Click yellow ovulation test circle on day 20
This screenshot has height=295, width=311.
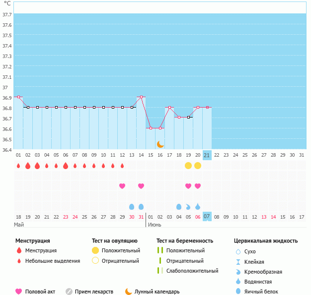tap(198, 166)
